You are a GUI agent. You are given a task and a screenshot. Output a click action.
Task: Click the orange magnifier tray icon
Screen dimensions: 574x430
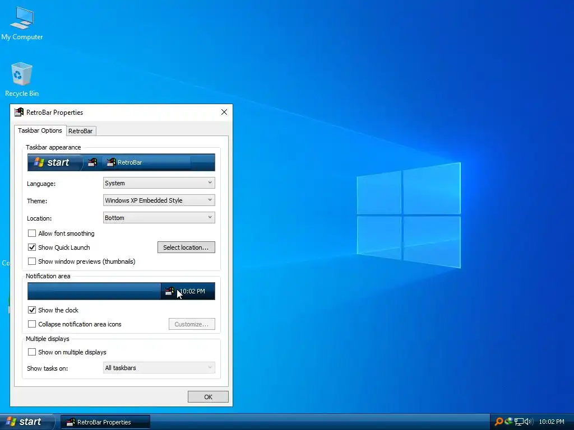(x=498, y=422)
